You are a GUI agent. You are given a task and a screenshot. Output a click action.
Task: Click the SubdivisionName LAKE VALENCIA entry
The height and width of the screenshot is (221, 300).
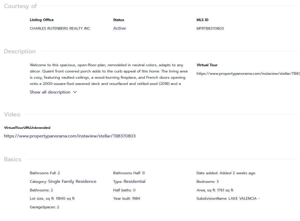click(x=228, y=199)
